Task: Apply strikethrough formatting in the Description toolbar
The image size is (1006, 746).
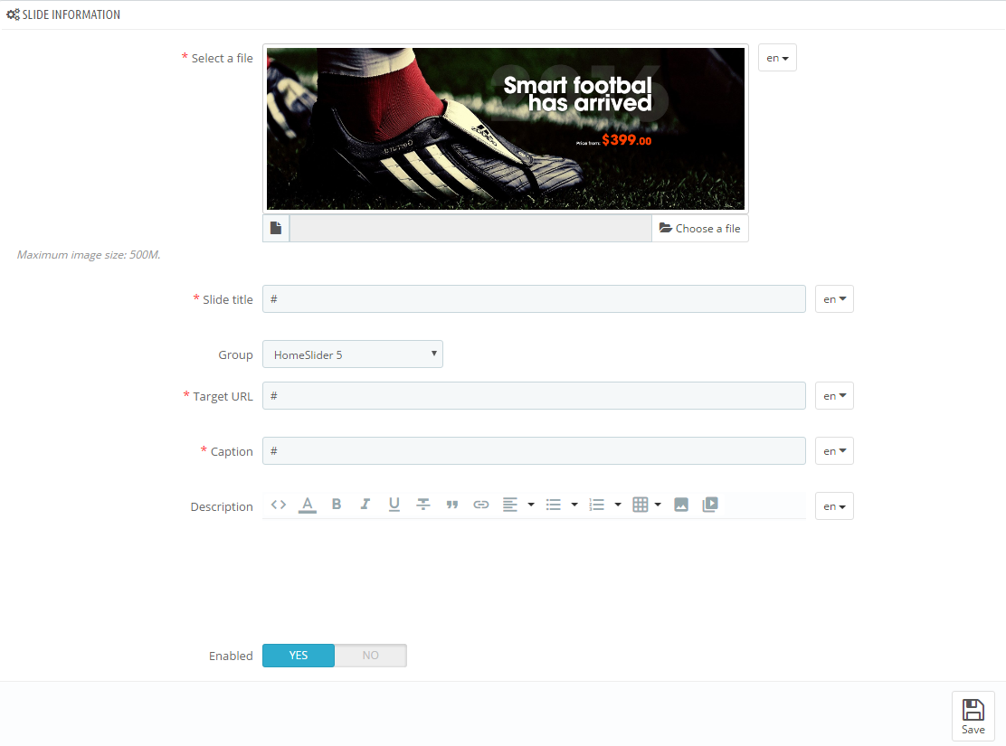Action: click(x=422, y=505)
